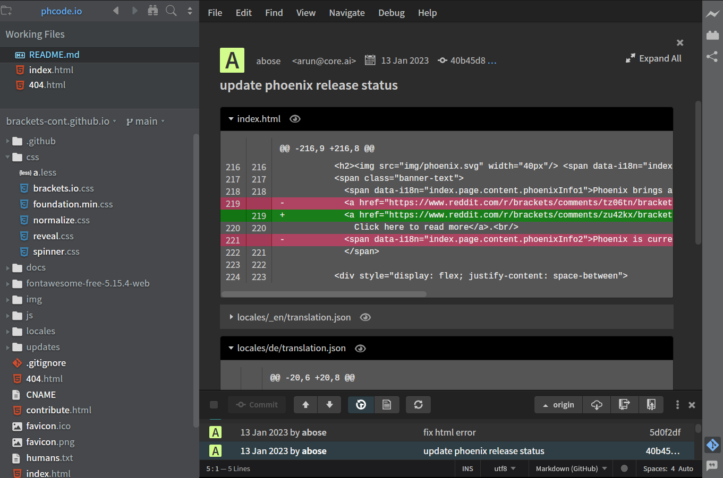The image size is (723, 478).
Task: Click the Expand All button
Action: 653,58
